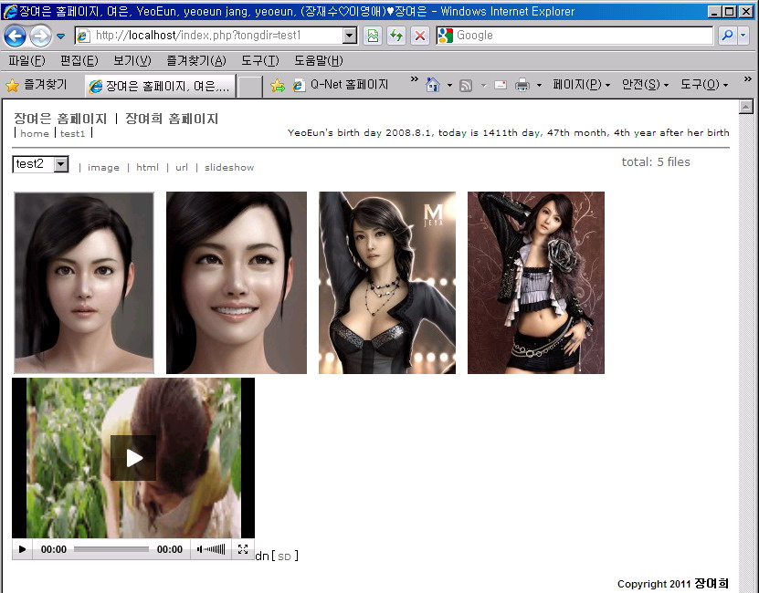Expand the address bar URL dropdown arrow
Image resolution: width=759 pixels, height=593 pixels.
point(349,36)
